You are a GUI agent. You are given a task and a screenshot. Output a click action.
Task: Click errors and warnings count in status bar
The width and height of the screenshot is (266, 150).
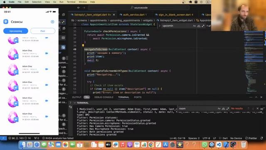click(20, 138)
